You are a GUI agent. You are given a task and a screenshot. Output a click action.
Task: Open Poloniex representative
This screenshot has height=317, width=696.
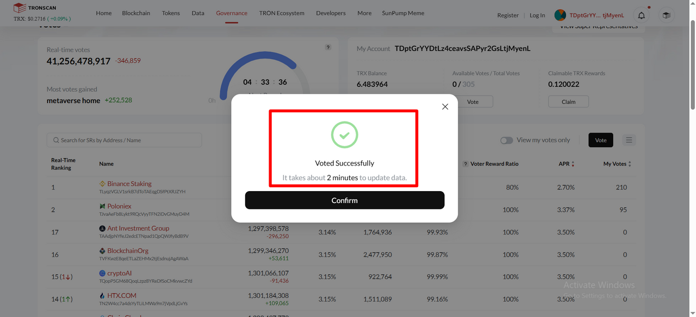click(x=119, y=206)
